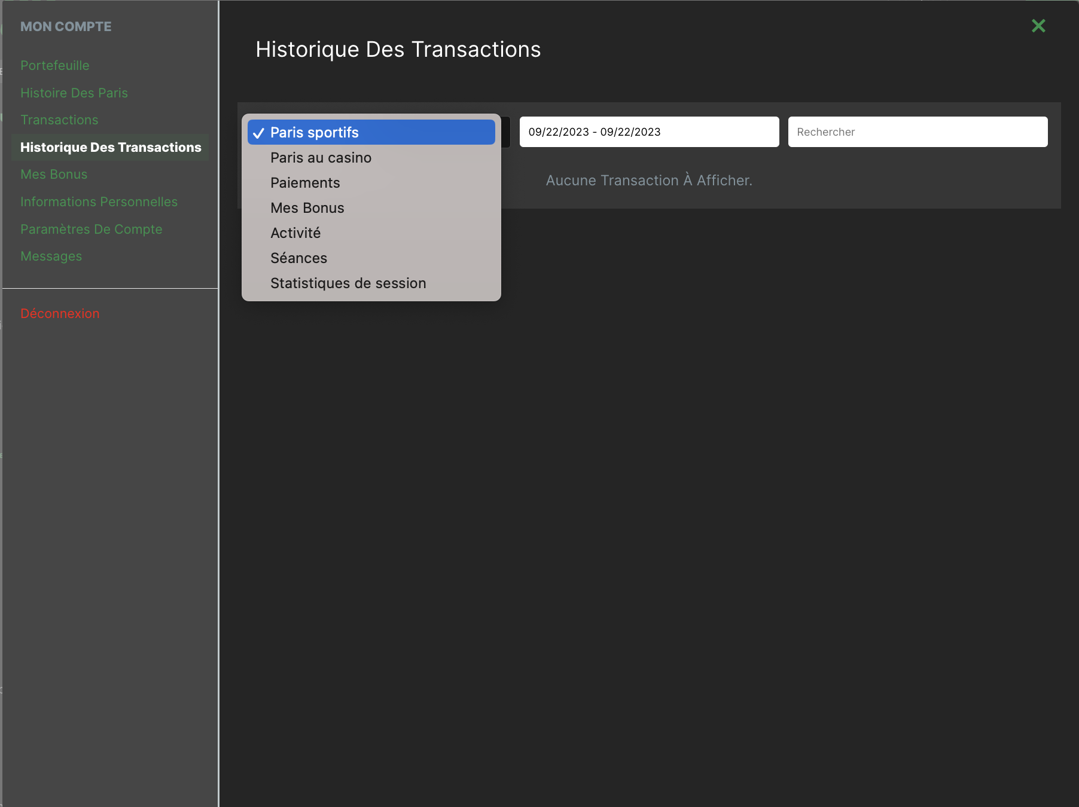Viewport: 1079px width, 807px height.
Task: Close the transaction history panel with X
Action: pyautogui.click(x=1038, y=26)
